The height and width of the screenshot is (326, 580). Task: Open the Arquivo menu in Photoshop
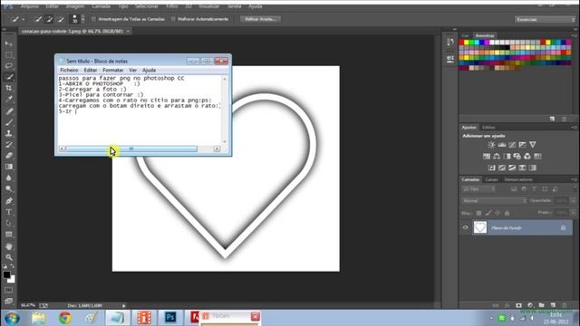click(30, 6)
